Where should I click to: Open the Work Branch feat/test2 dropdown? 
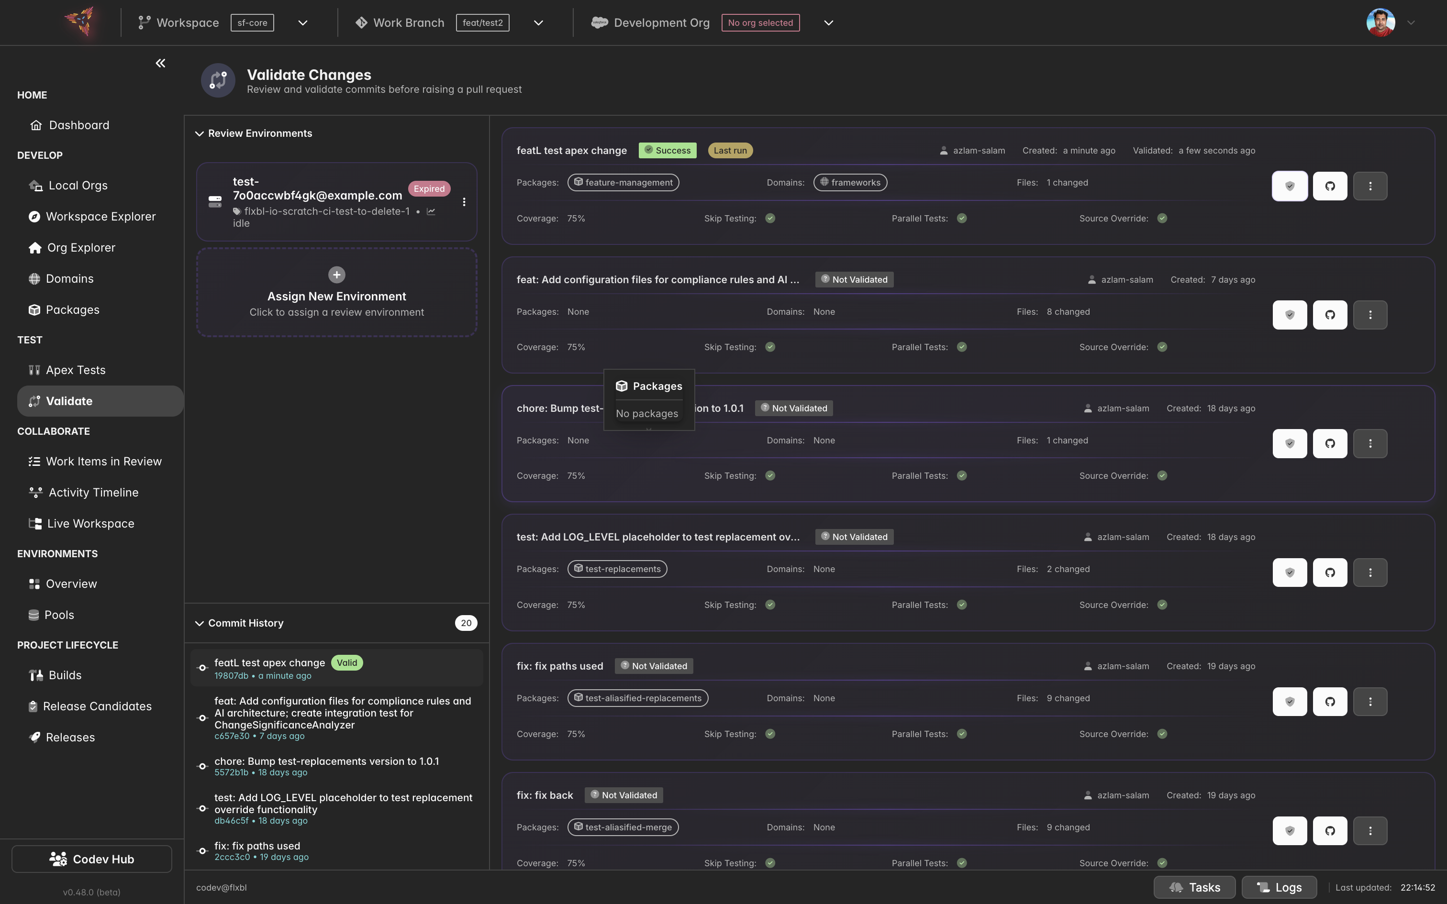(x=538, y=23)
